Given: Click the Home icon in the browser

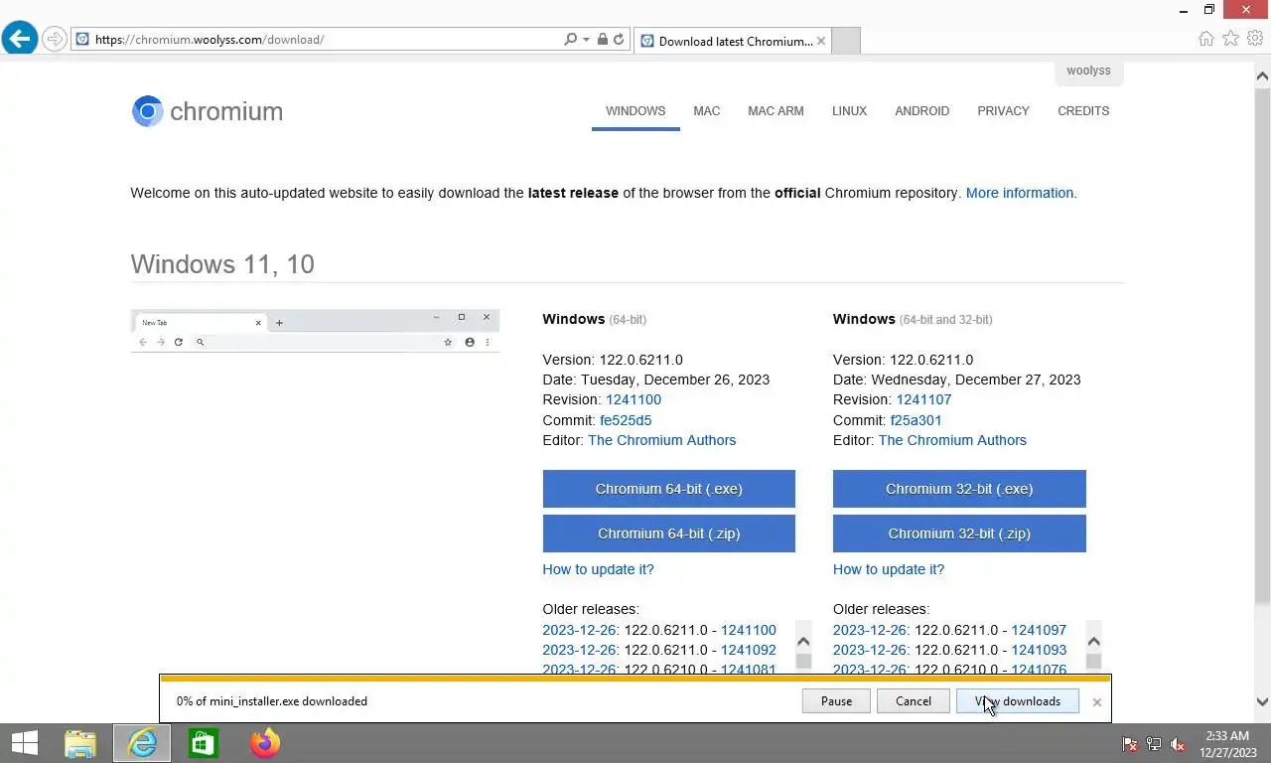Looking at the screenshot, I should (x=1205, y=39).
